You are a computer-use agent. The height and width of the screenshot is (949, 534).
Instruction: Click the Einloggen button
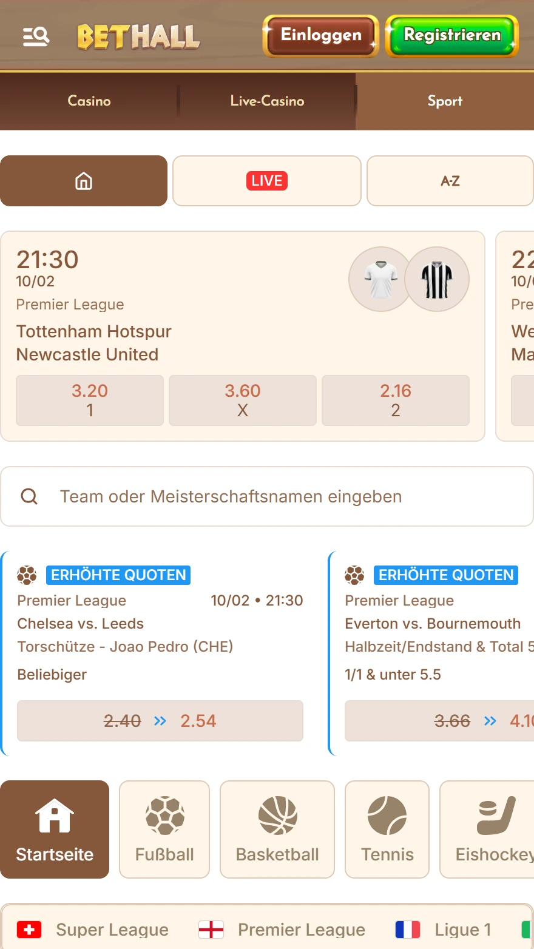pyautogui.click(x=320, y=35)
